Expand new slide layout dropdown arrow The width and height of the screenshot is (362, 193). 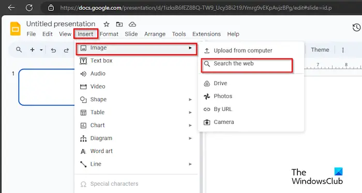pyautogui.click(x=41, y=50)
